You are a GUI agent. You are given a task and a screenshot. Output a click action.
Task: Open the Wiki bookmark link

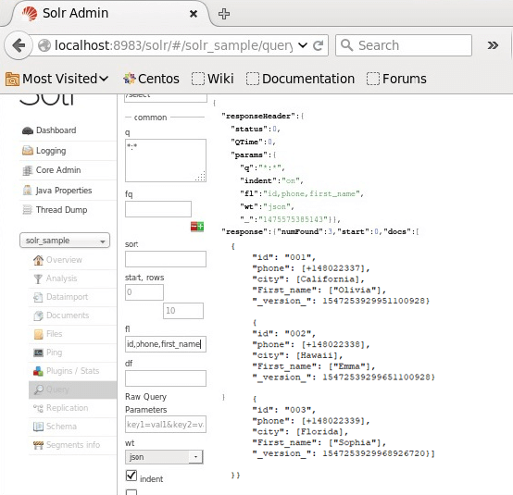(213, 79)
